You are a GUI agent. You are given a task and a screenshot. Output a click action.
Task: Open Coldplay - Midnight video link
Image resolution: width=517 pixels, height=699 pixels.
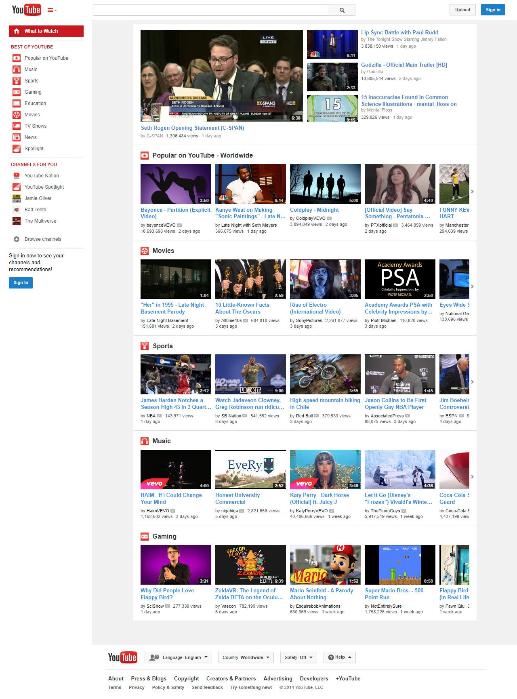(x=314, y=210)
